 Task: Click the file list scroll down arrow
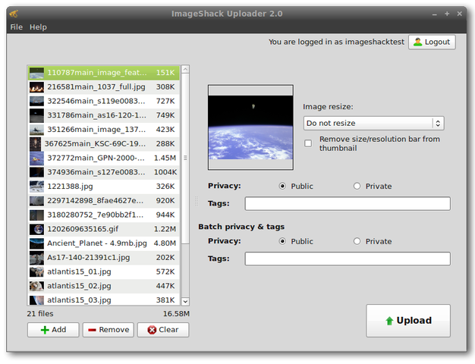click(185, 301)
